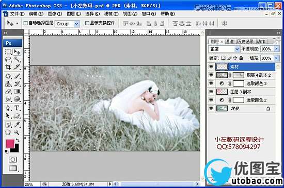Click lock all padlock icon
This screenshot has width=284, height=188.
(x=241, y=58)
